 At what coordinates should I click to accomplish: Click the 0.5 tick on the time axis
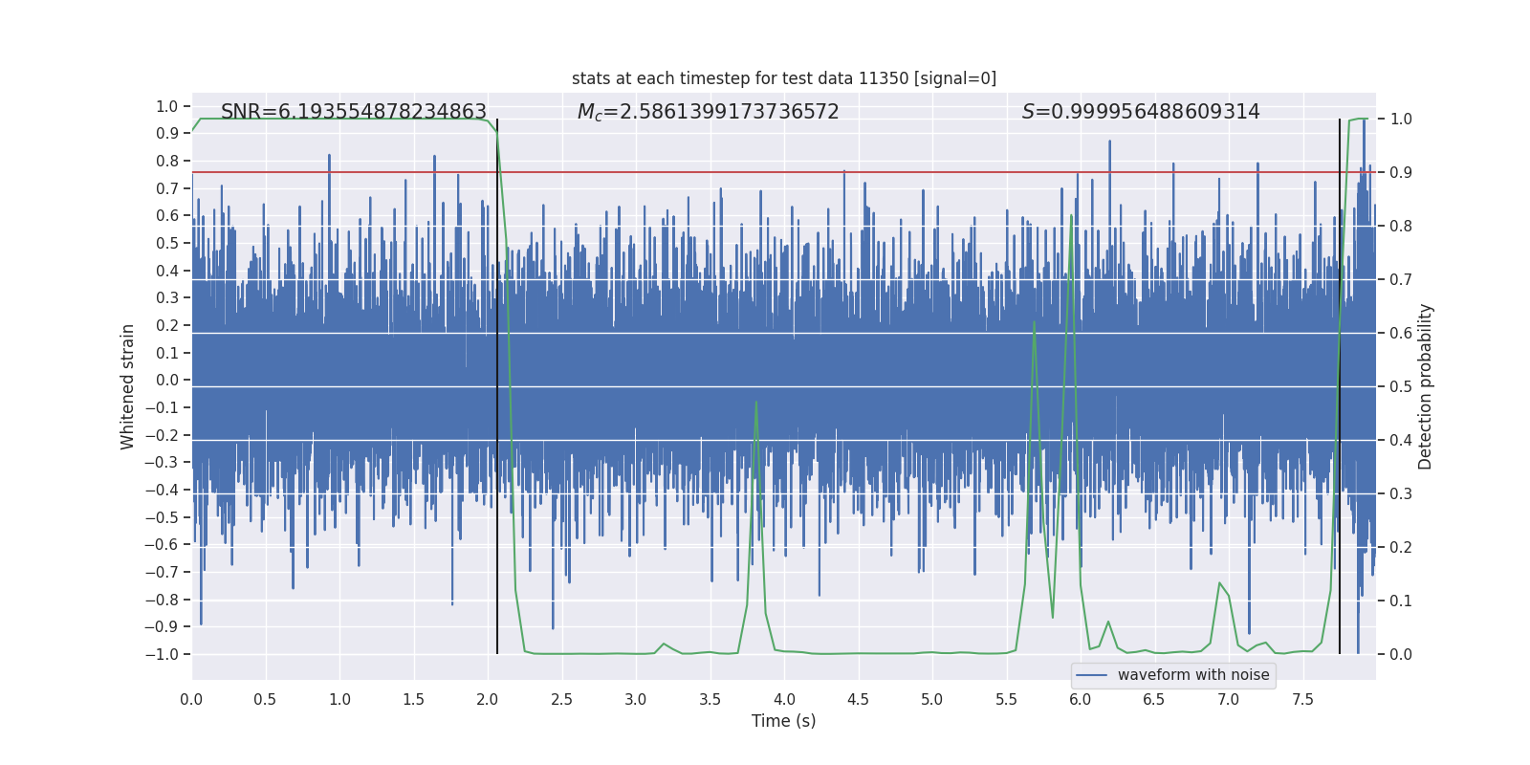265,699
